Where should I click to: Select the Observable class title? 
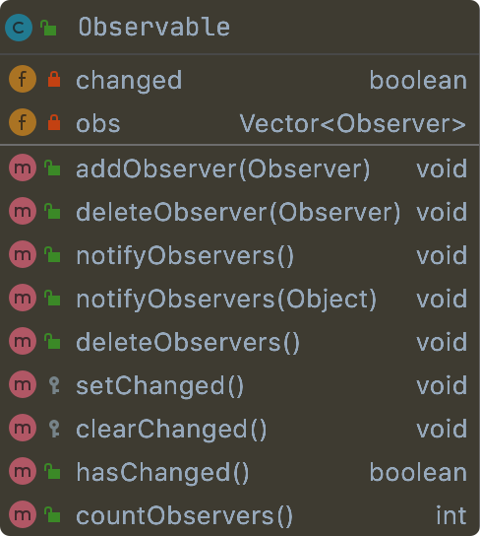(x=154, y=28)
